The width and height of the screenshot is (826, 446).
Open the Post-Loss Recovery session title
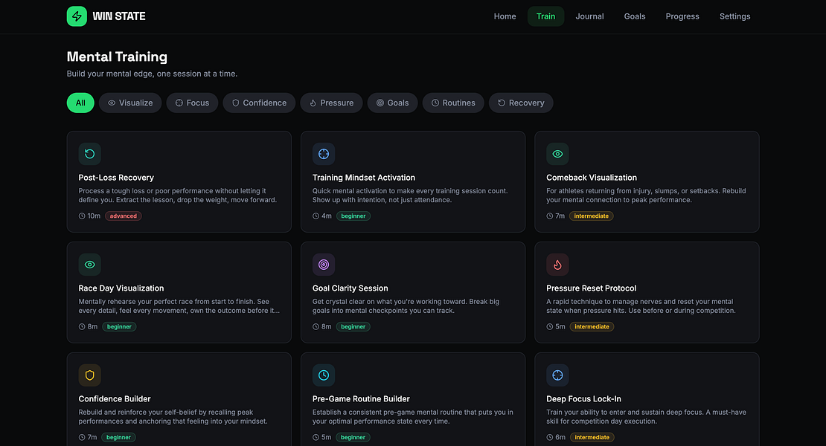(116, 178)
